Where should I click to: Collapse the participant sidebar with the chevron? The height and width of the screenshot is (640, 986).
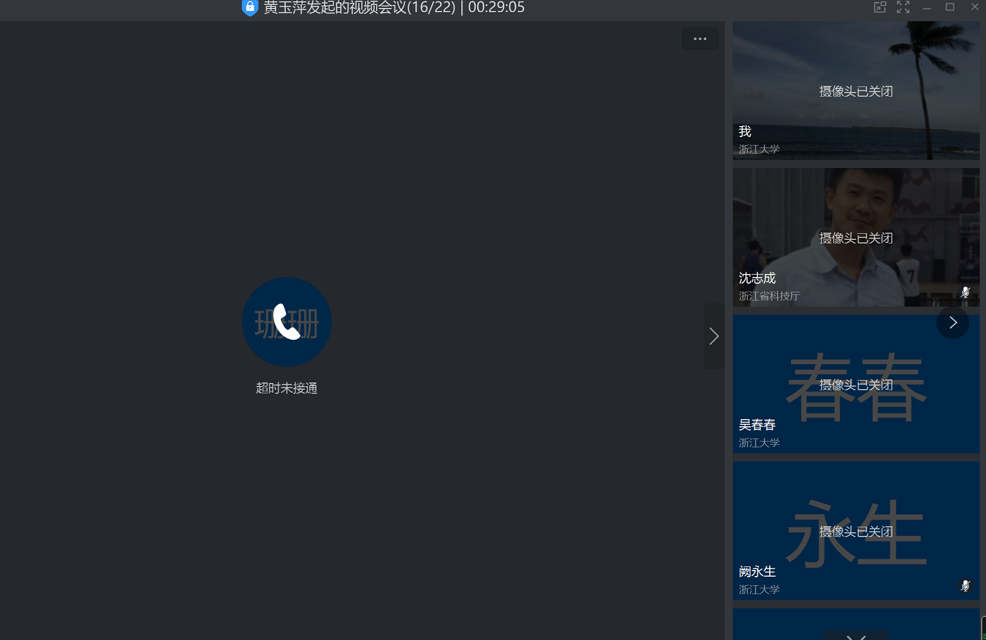714,336
